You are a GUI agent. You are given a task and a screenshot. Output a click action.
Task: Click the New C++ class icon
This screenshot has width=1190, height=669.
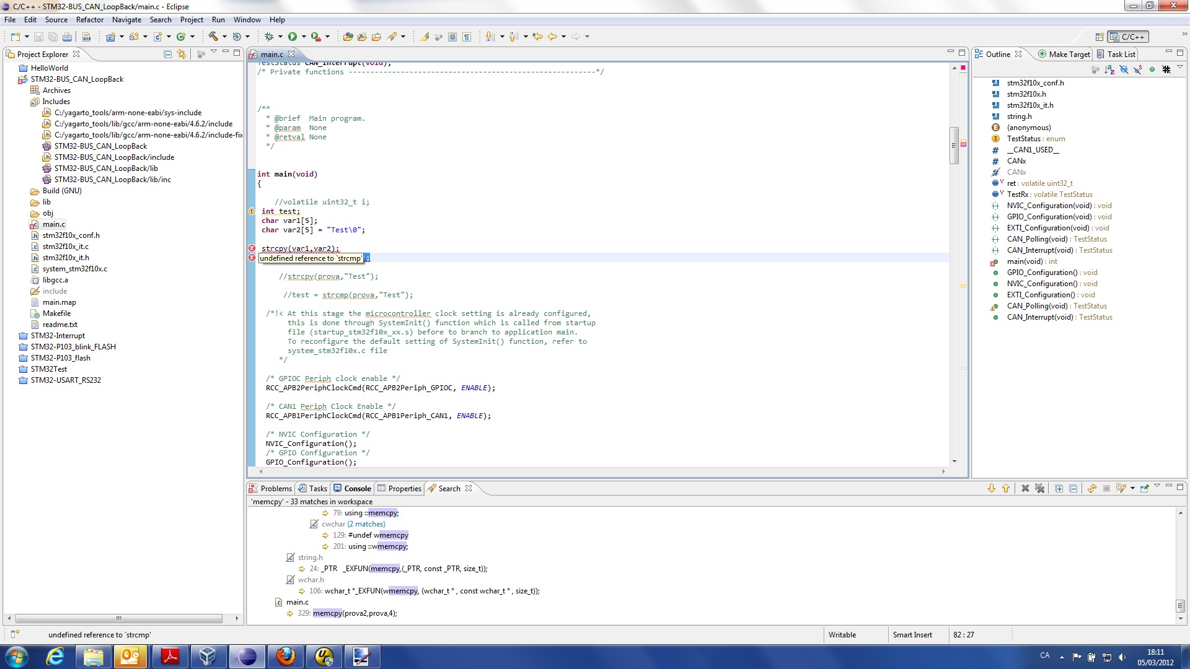(181, 37)
